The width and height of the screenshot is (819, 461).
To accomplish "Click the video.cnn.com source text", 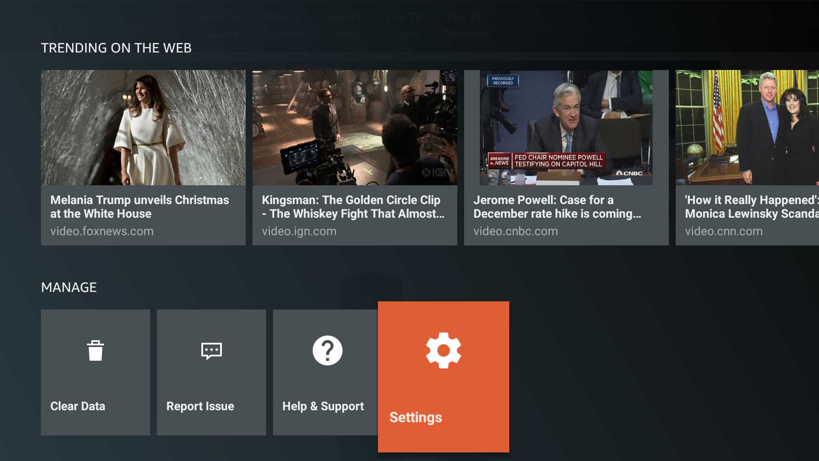I will 724,231.
